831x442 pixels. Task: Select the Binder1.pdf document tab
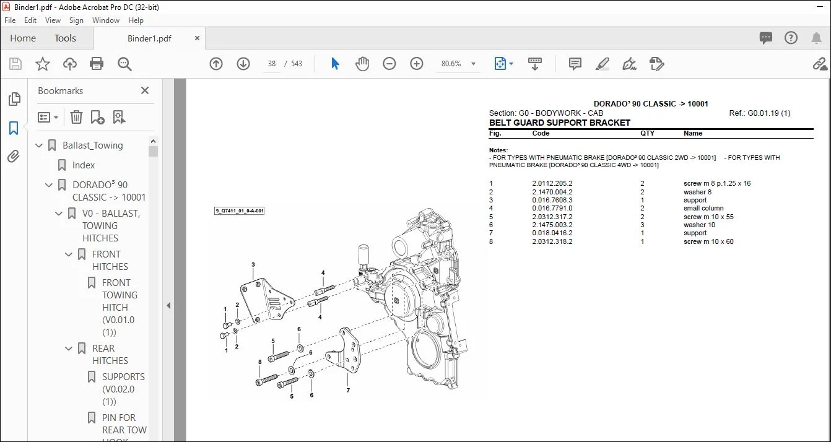pyautogui.click(x=149, y=38)
